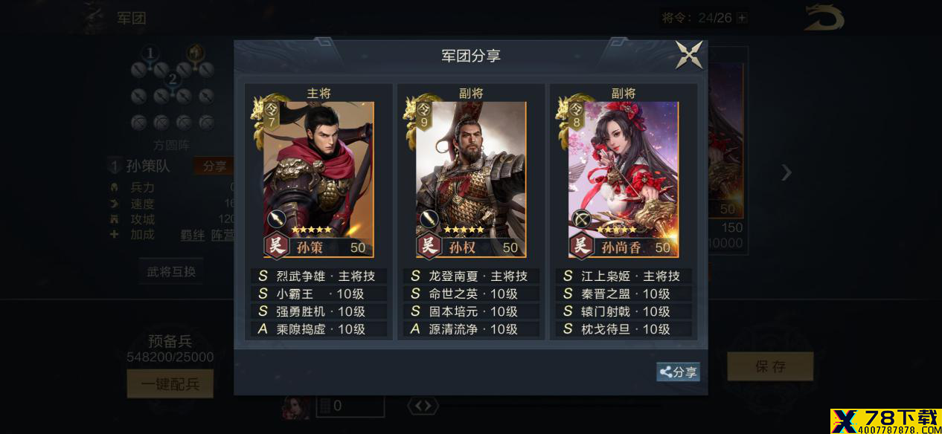
Task: Select the 枕戈待旦 10级 skill row
Action: 624,329
